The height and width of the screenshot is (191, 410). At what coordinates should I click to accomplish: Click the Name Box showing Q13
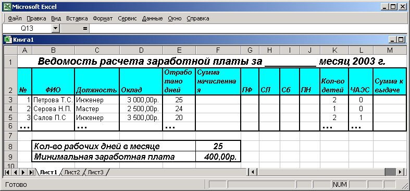27,28
